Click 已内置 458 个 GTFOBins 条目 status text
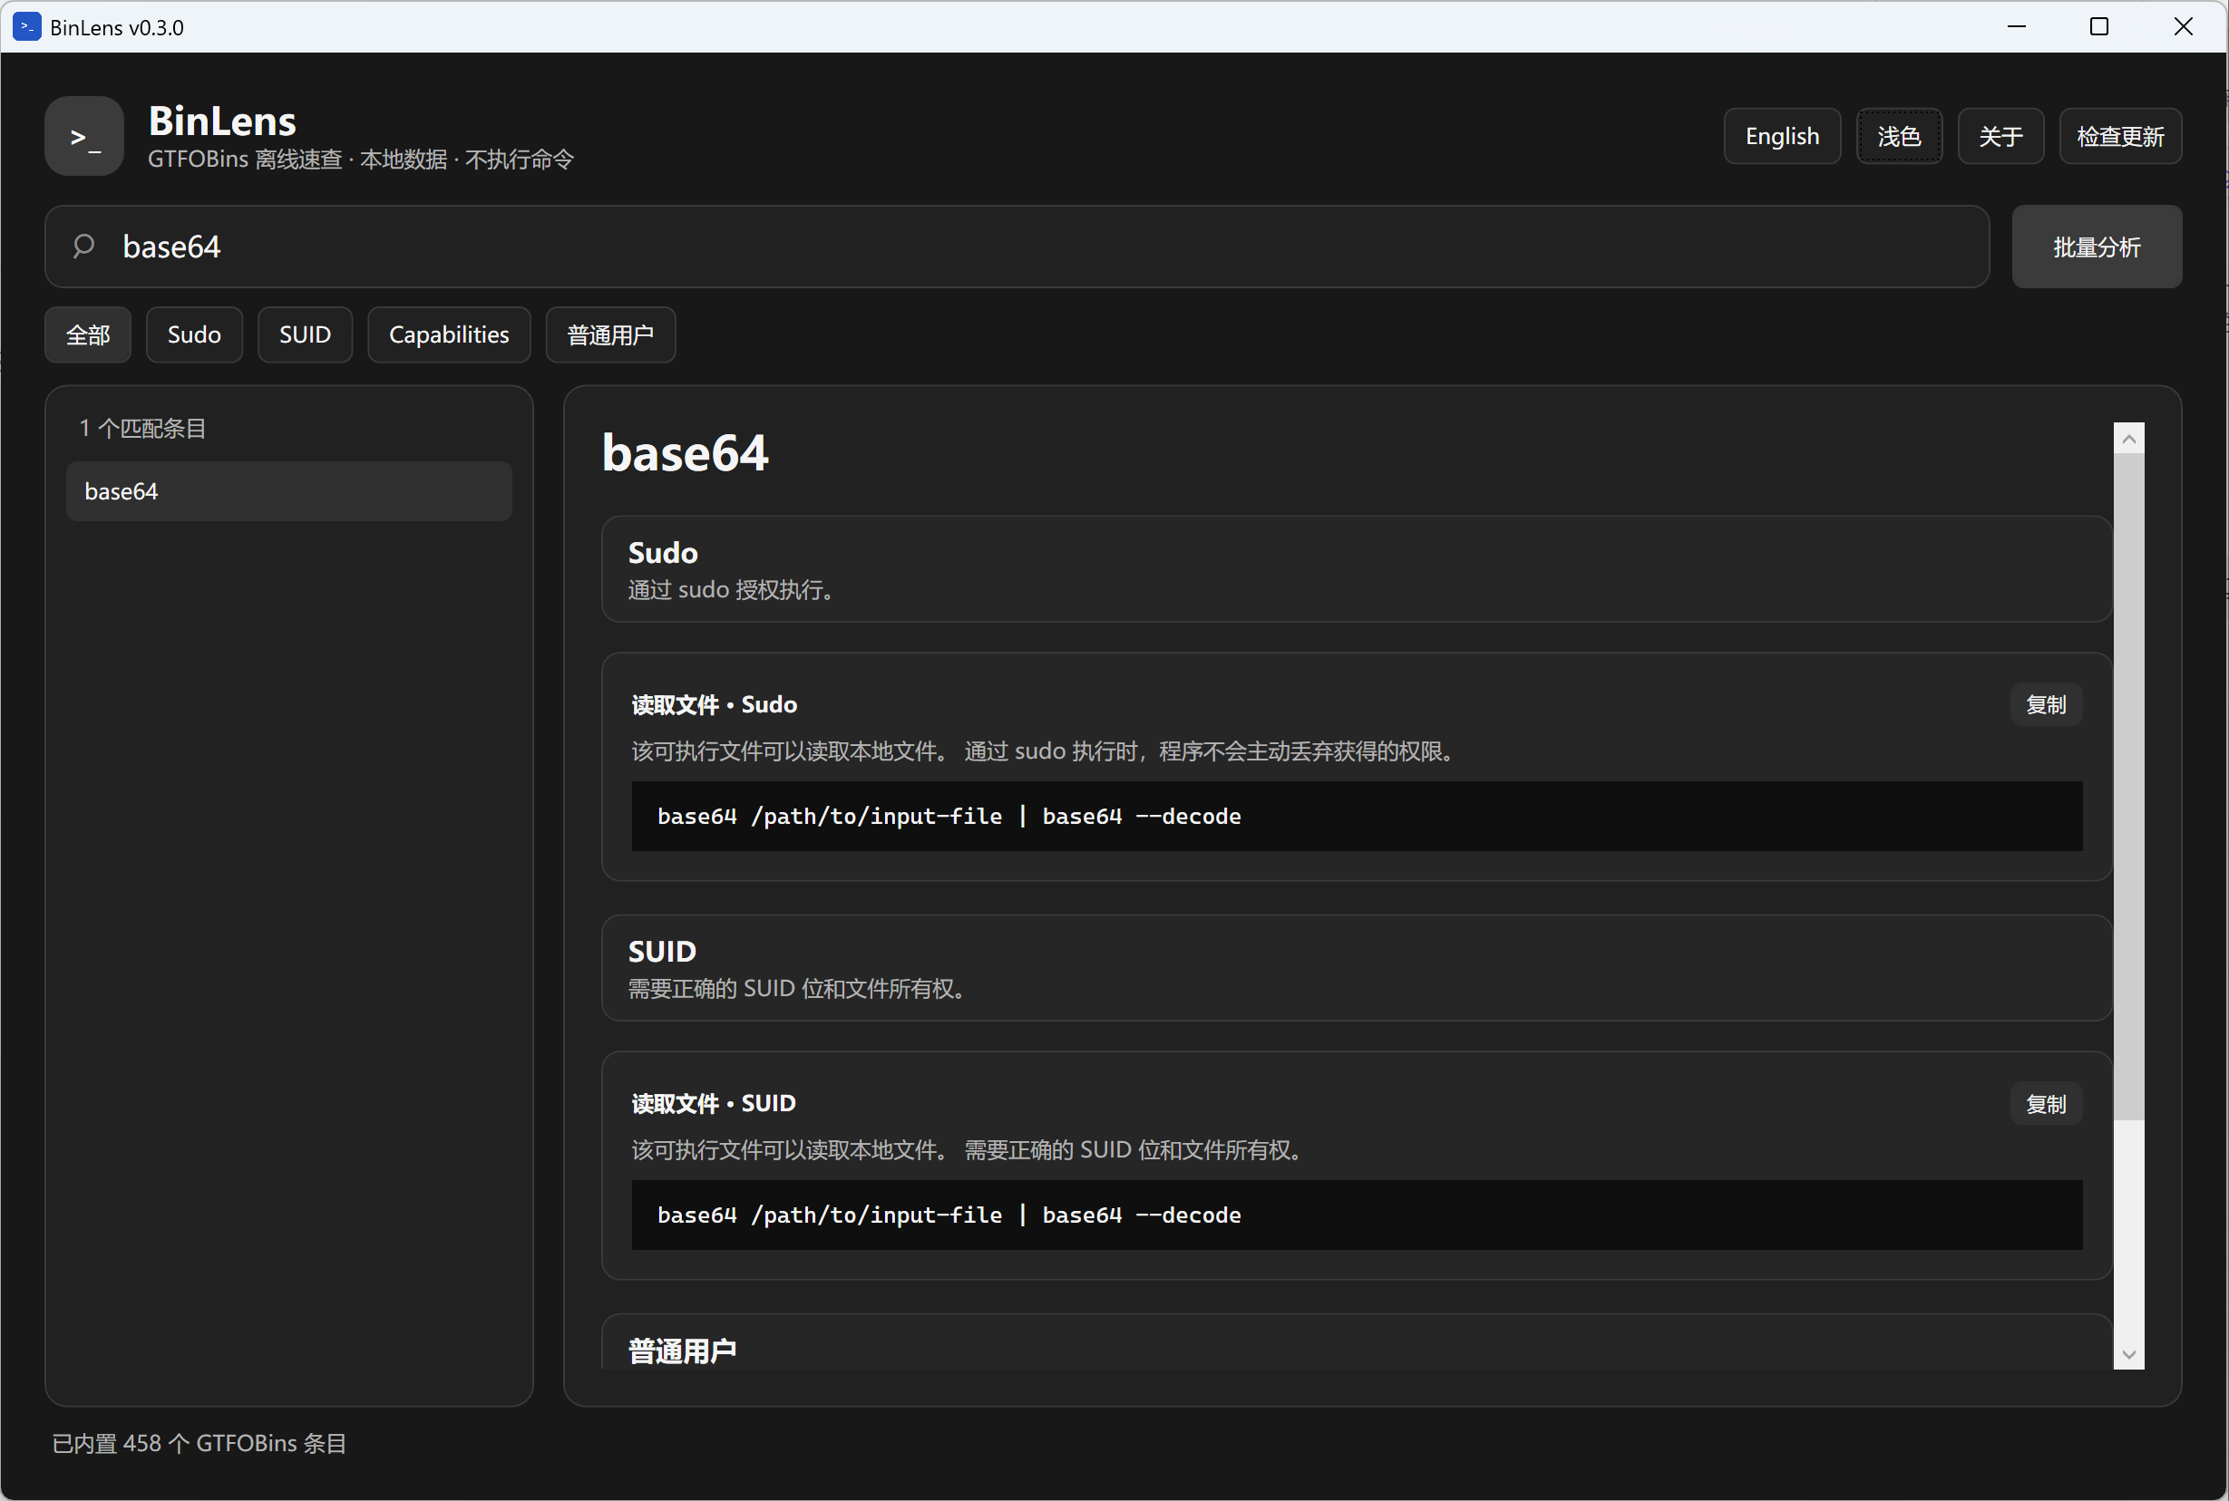 coord(200,1443)
